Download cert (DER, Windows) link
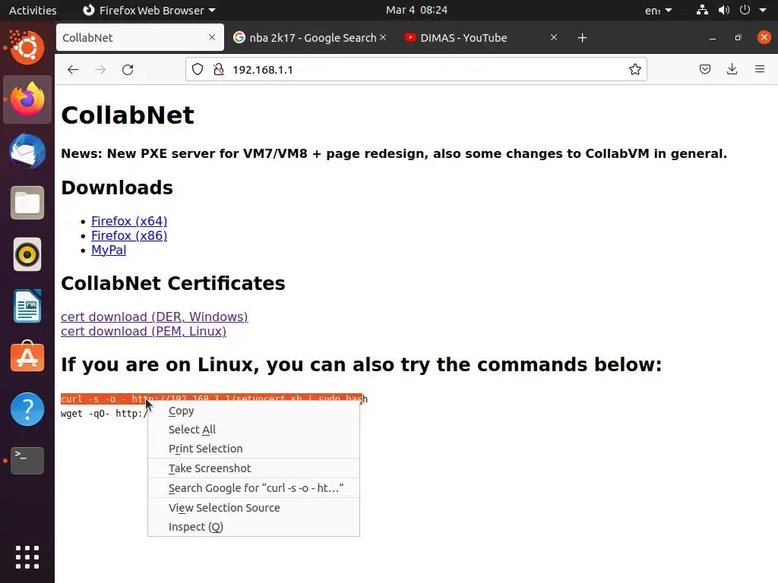This screenshot has width=778, height=583. tap(154, 317)
